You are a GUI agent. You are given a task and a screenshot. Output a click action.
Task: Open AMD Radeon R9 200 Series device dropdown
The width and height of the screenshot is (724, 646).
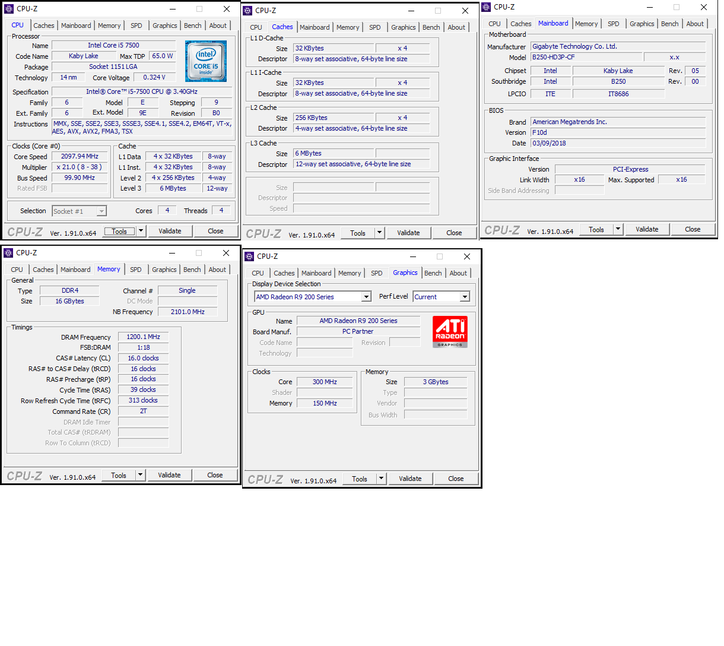pos(313,297)
